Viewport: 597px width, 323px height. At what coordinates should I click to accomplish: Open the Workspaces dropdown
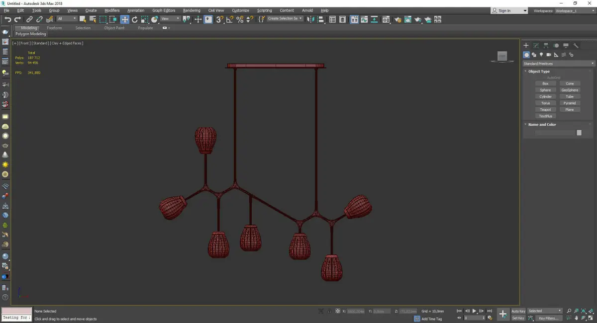pos(575,10)
